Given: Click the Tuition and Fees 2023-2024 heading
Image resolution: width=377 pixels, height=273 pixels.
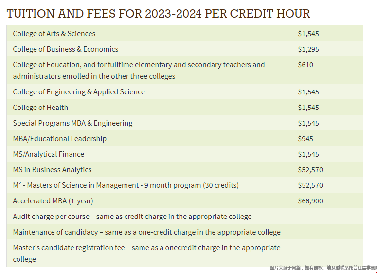Looking at the screenshot, I should (x=159, y=13).
